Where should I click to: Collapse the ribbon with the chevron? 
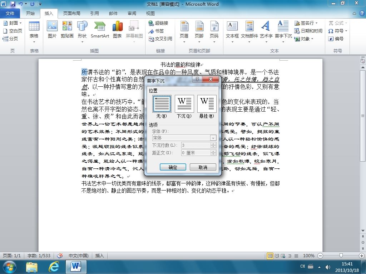[354, 14]
